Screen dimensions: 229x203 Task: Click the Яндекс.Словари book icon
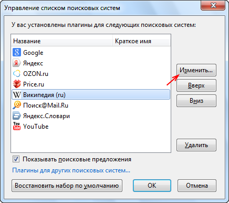pyautogui.click(x=17, y=116)
